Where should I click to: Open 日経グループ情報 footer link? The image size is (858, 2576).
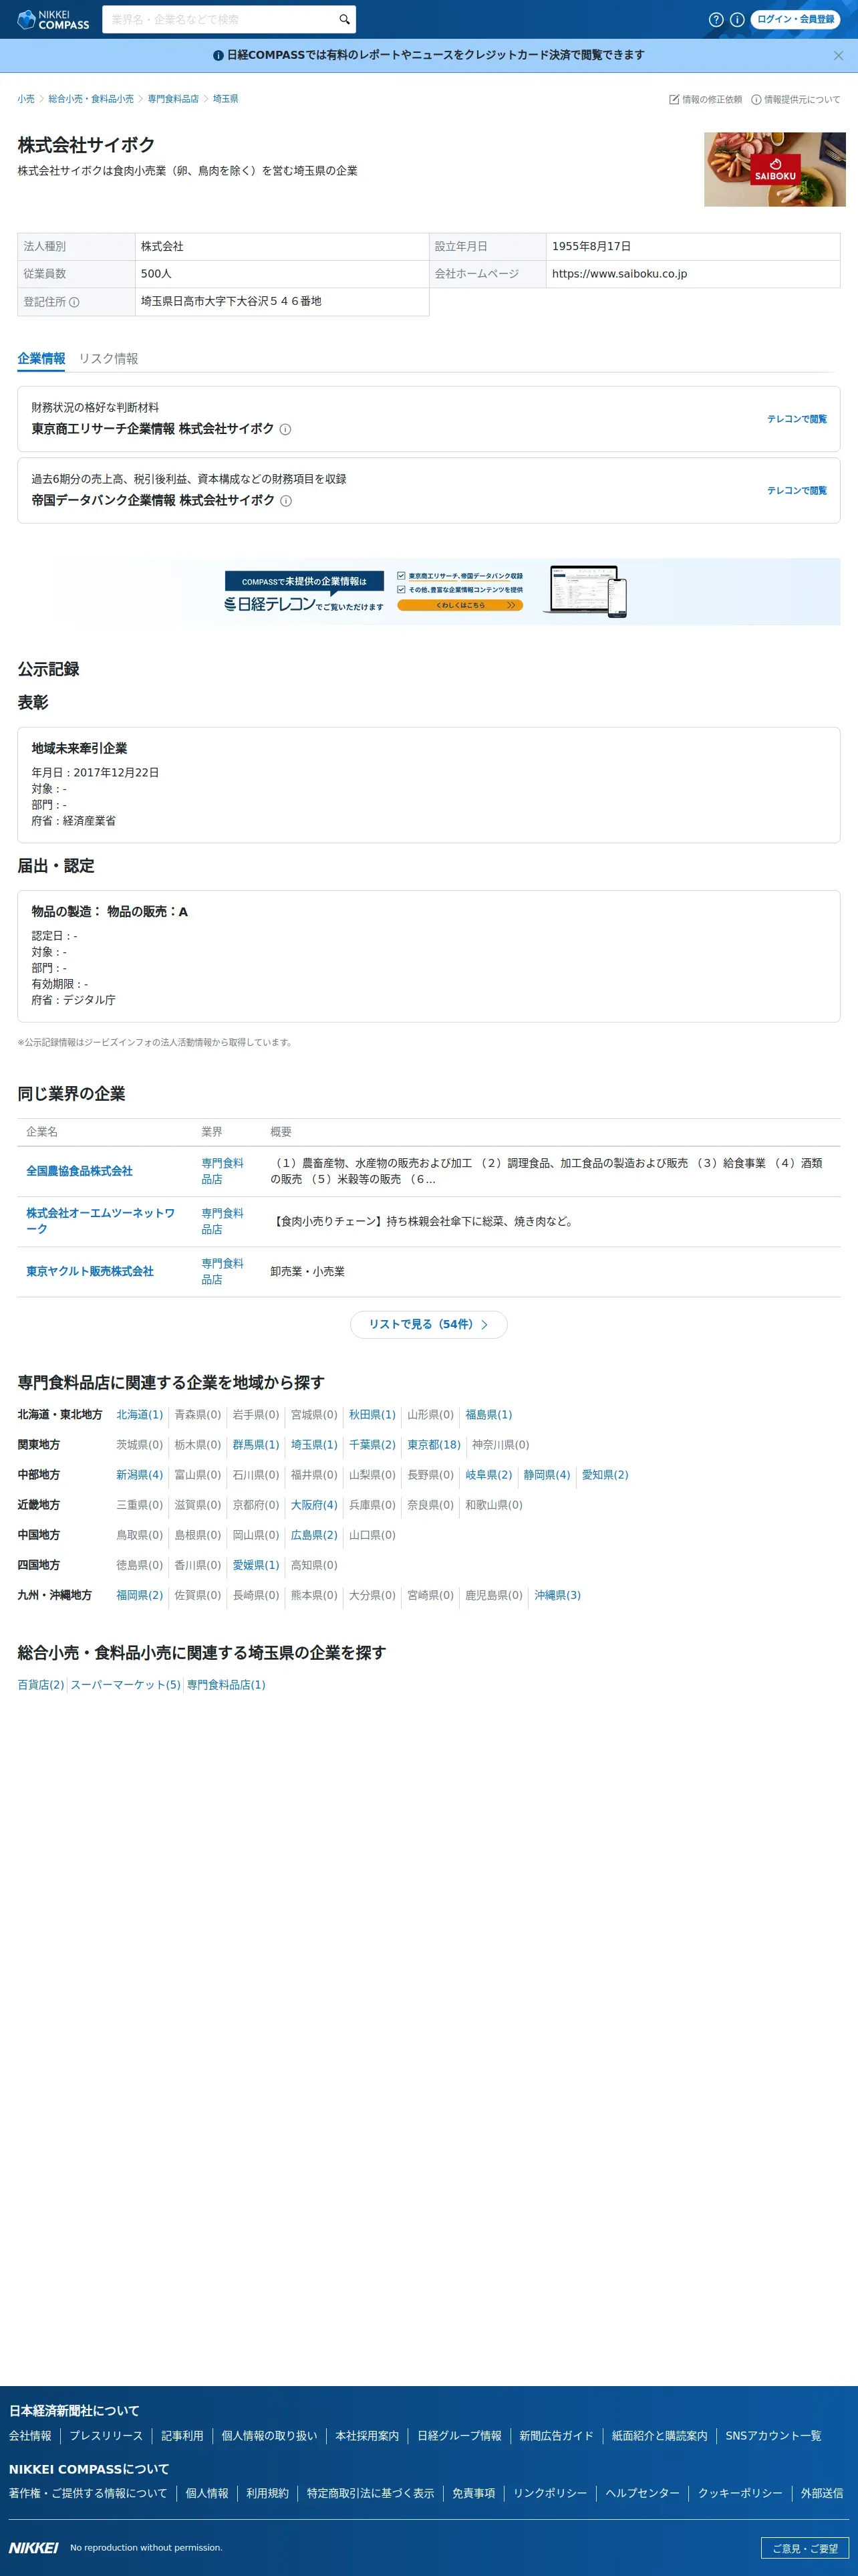[460, 2436]
